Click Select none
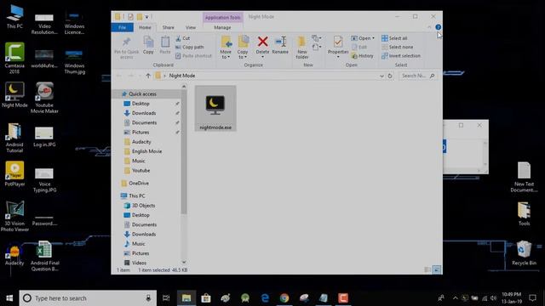Image resolution: width=545 pixels, height=306 pixels. click(398, 47)
